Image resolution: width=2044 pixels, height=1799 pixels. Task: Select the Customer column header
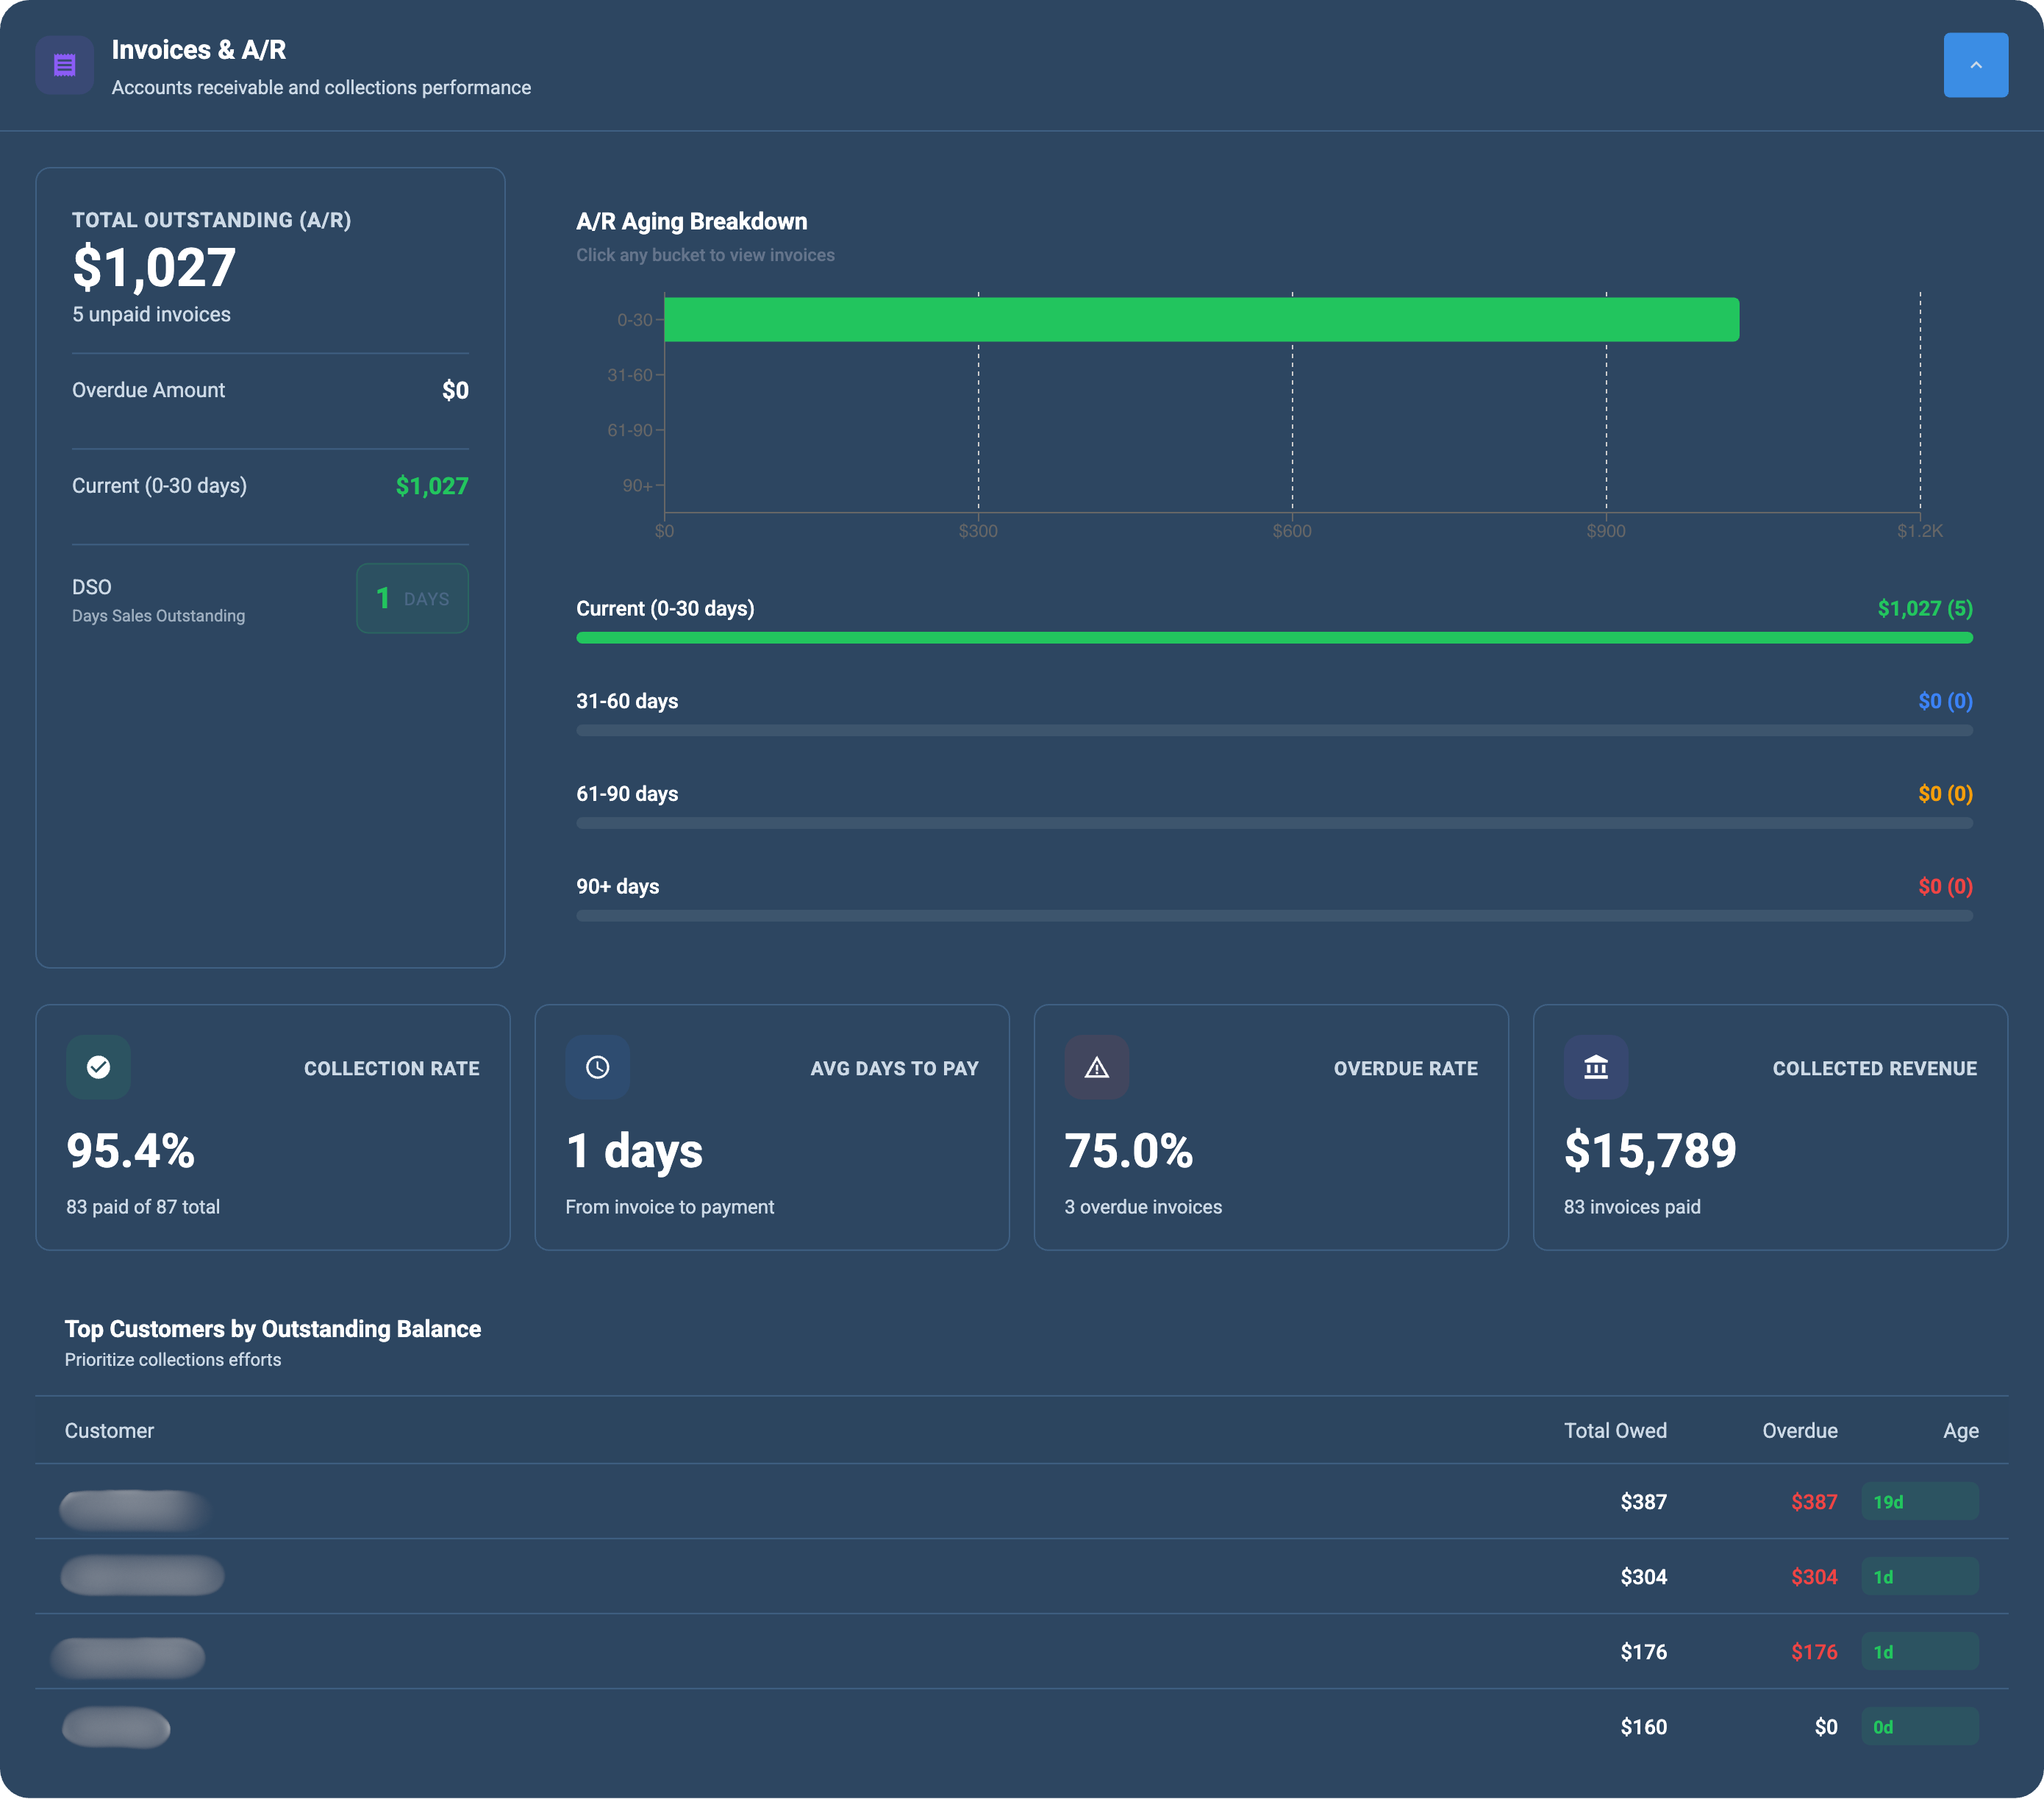pos(109,1430)
